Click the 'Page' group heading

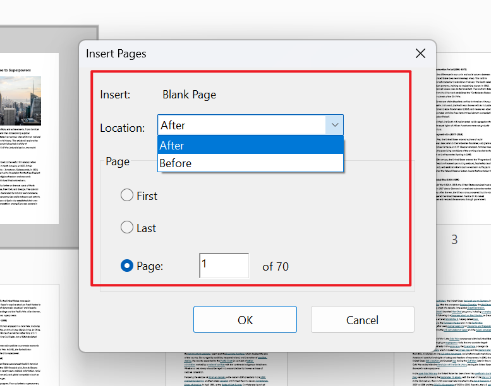coord(118,161)
